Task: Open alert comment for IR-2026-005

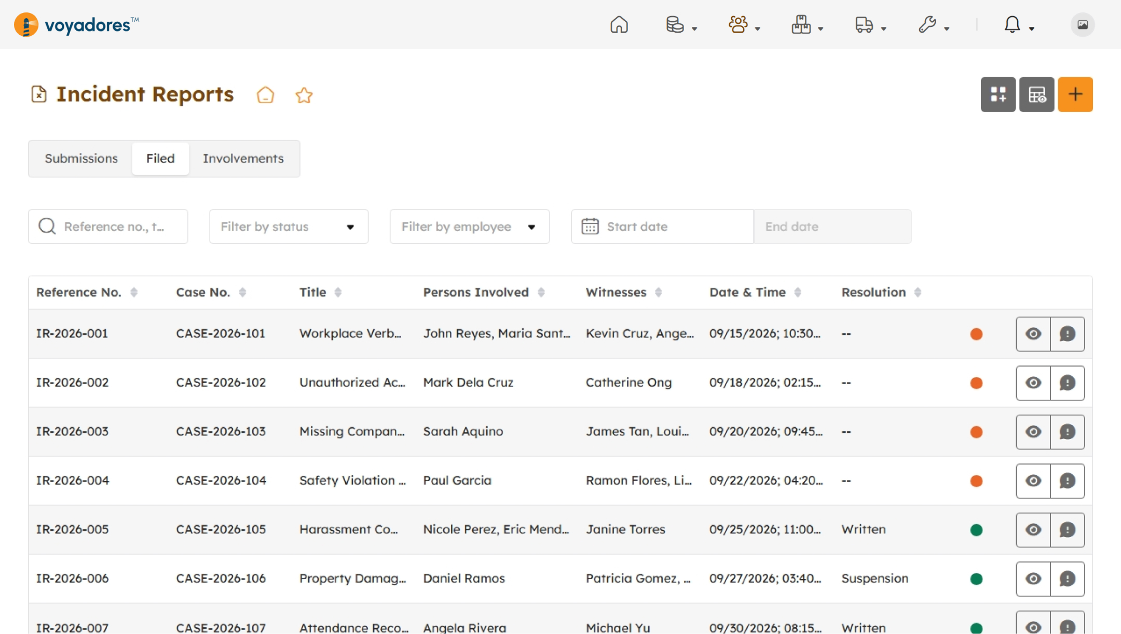Action: pyautogui.click(x=1068, y=530)
